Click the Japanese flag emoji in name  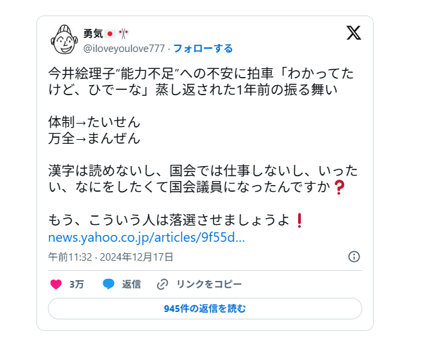pyautogui.click(x=110, y=34)
